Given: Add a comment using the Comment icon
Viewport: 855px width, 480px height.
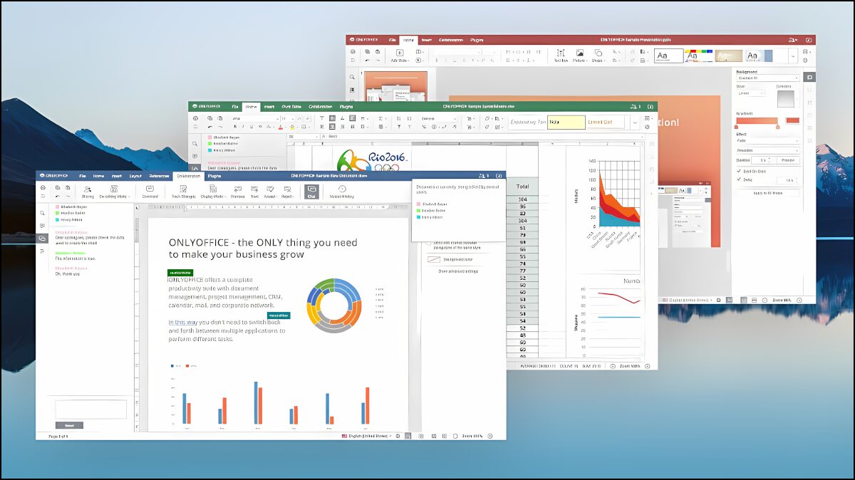Looking at the screenshot, I should [150, 191].
